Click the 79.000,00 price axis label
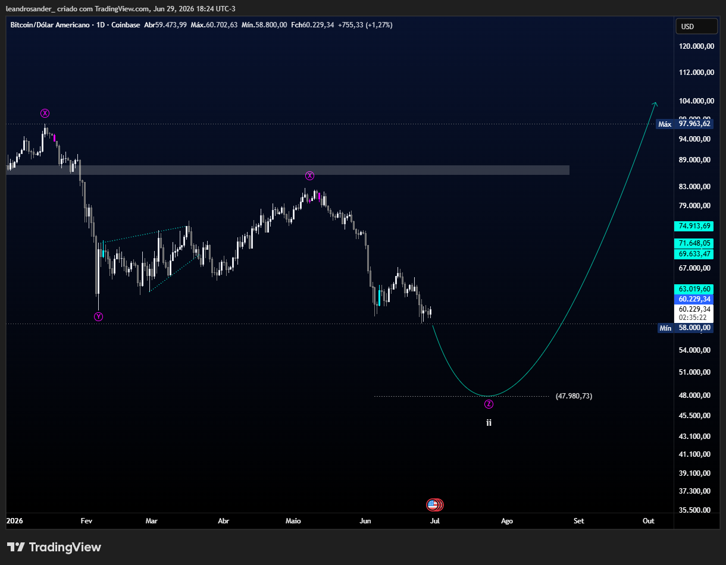This screenshot has width=726, height=565. (696, 206)
